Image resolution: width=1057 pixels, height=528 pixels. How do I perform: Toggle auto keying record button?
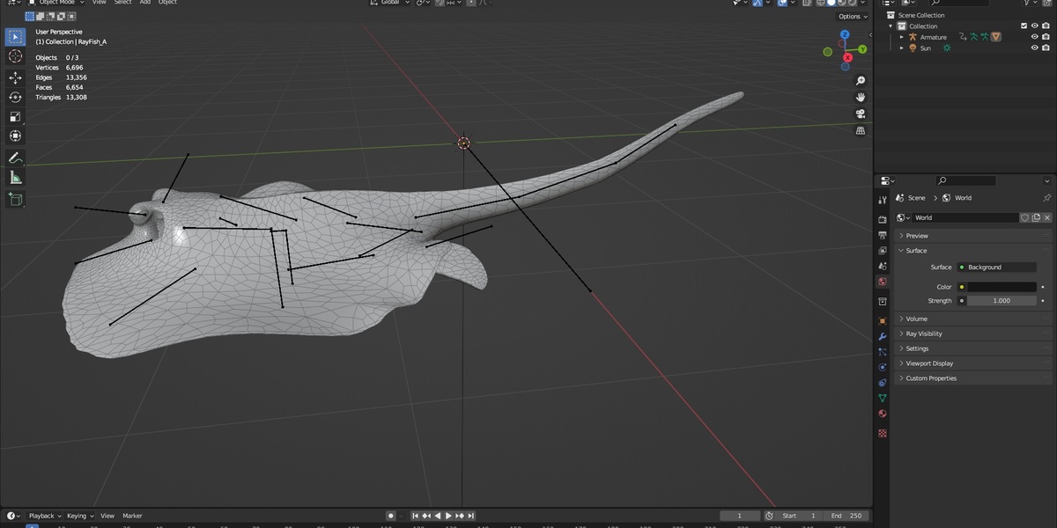click(x=390, y=516)
